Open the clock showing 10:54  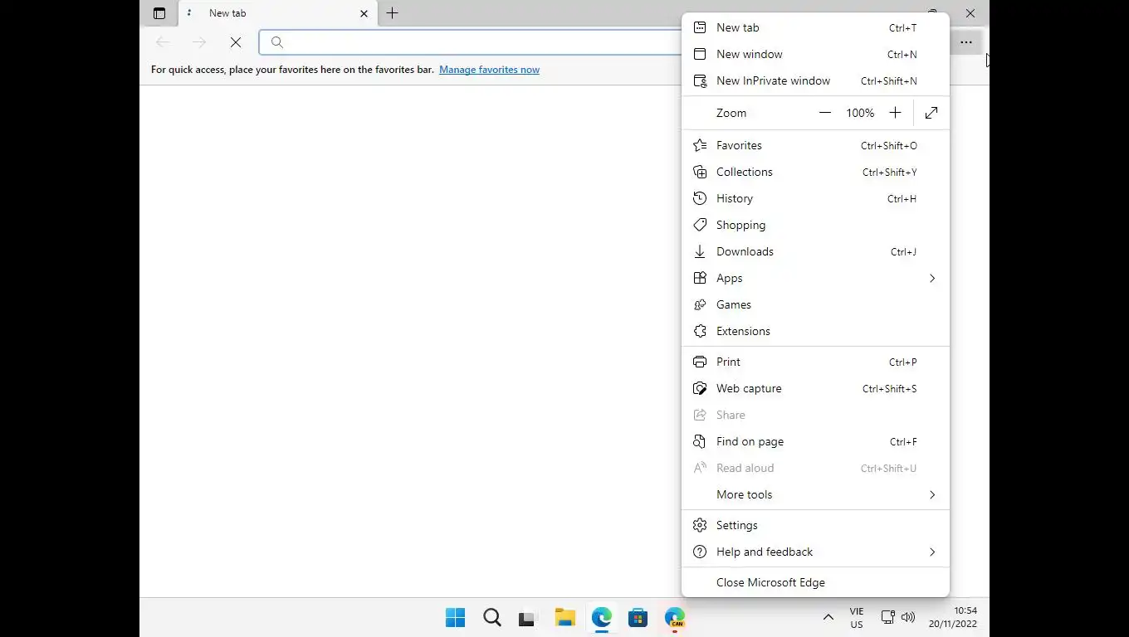(953, 618)
